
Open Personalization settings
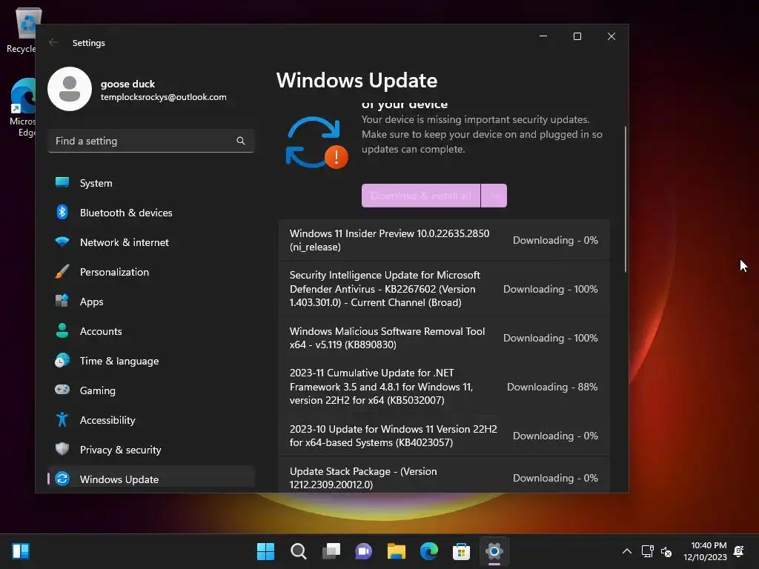click(x=151, y=272)
